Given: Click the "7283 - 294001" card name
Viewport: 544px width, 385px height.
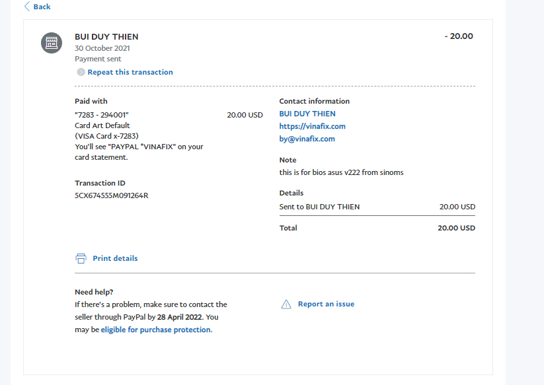Looking at the screenshot, I should pos(102,115).
